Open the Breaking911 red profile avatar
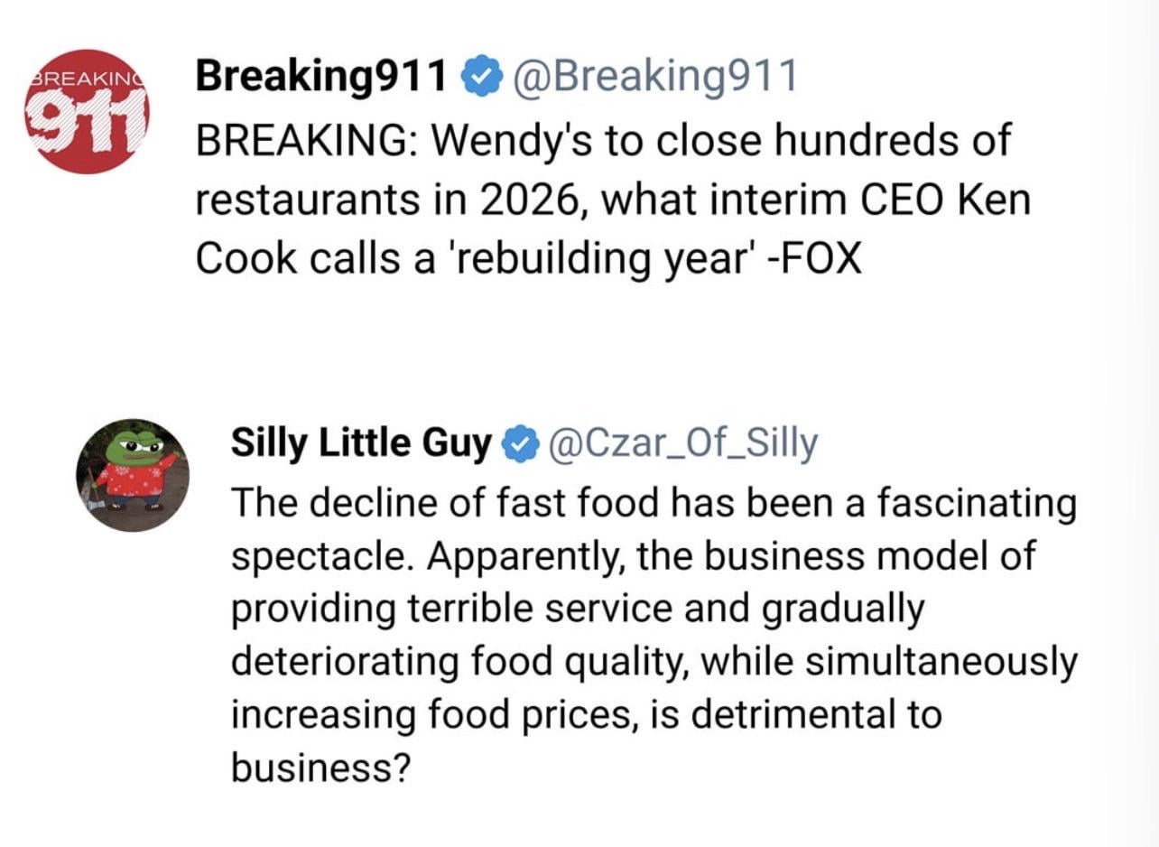1159x847 pixels. point(88,111)
